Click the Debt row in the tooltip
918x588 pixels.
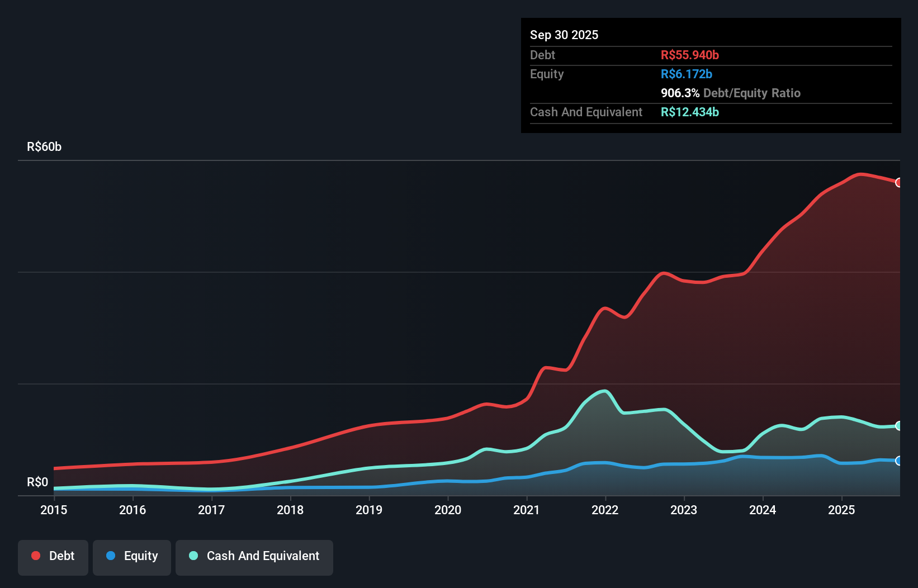coord(542,55)
